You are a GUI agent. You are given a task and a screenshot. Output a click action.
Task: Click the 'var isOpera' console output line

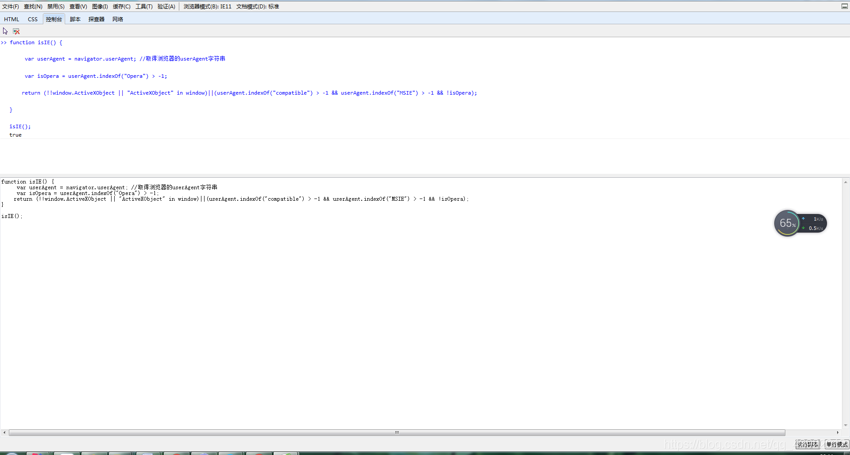(96, 76)
